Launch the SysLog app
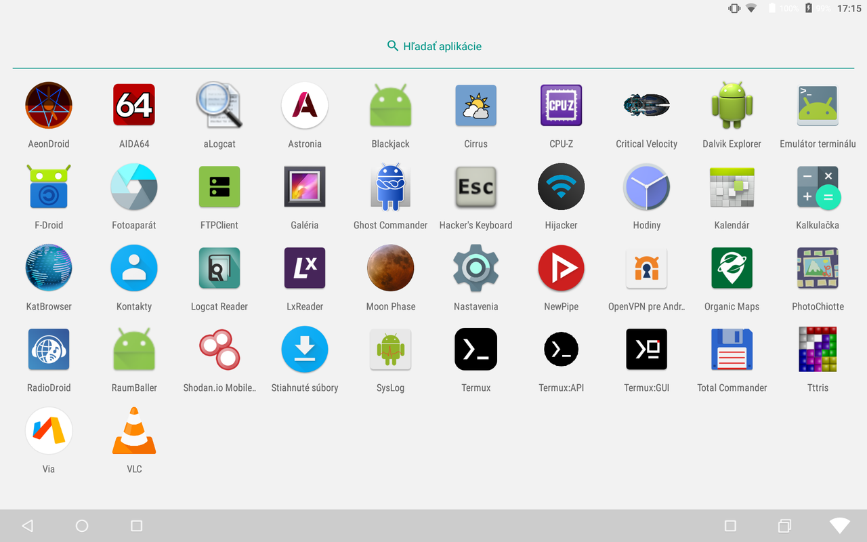The width and height of the screenshot is (867, 542). click(391, 350)
